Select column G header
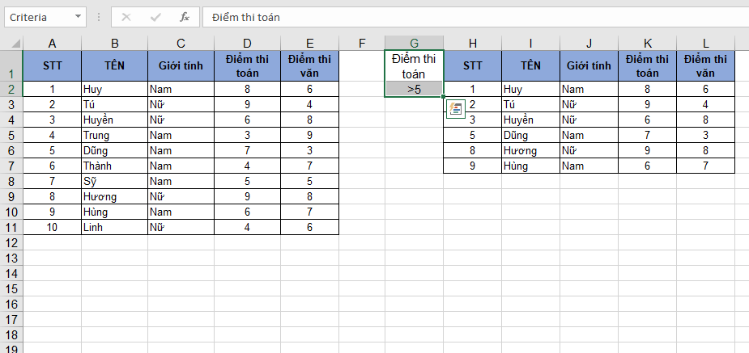 [414, 43]
